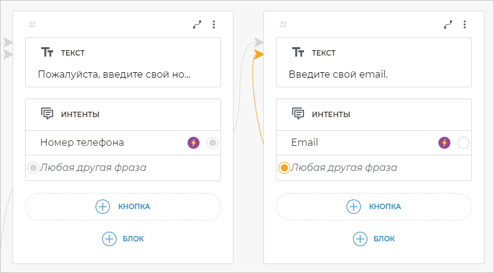Select the empty connector circle for Email intent
Screen dimensions: 494x273
click(x=464, y=143)
